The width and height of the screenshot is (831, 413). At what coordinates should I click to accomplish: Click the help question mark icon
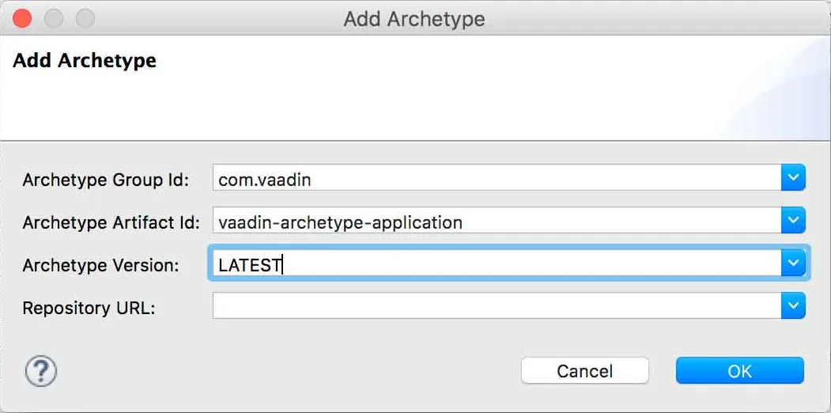tap(42, 370)
